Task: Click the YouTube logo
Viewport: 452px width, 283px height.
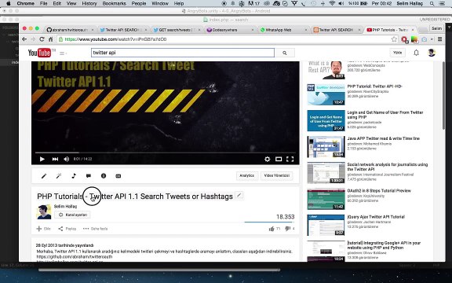Action: pos(40,53)
